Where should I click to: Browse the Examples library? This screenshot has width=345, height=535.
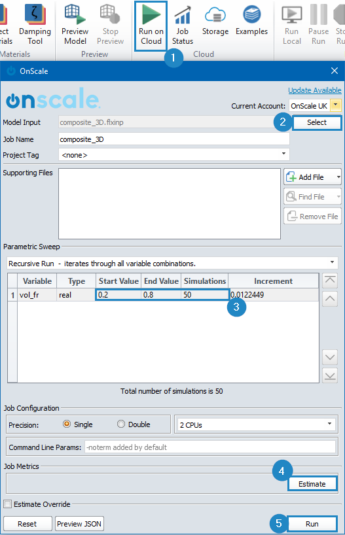tap(252, 21)
